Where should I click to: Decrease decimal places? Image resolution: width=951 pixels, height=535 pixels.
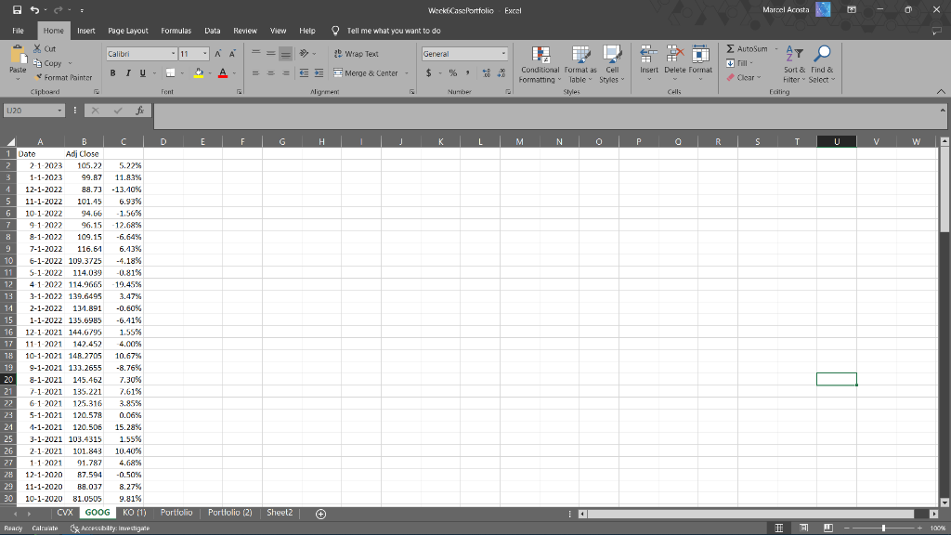[x=502, y=73]
